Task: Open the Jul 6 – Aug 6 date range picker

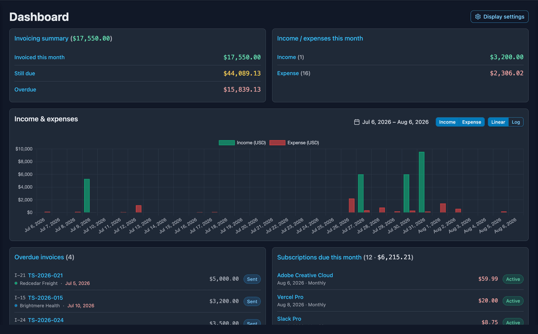Action: coord(391,122)
